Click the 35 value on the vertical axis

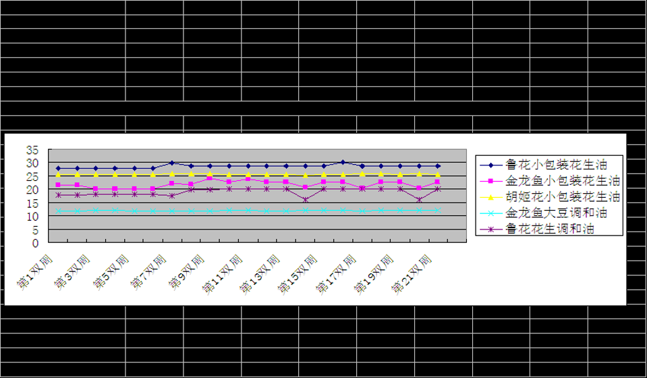(x=34, y=150)
